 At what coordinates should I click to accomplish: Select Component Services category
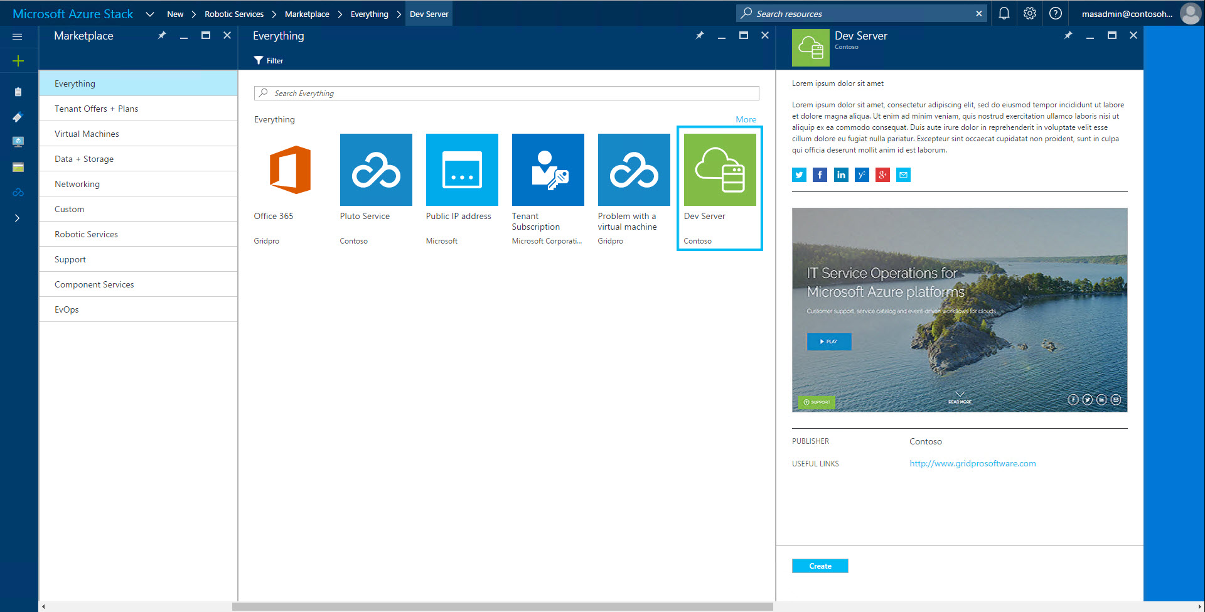138,284
